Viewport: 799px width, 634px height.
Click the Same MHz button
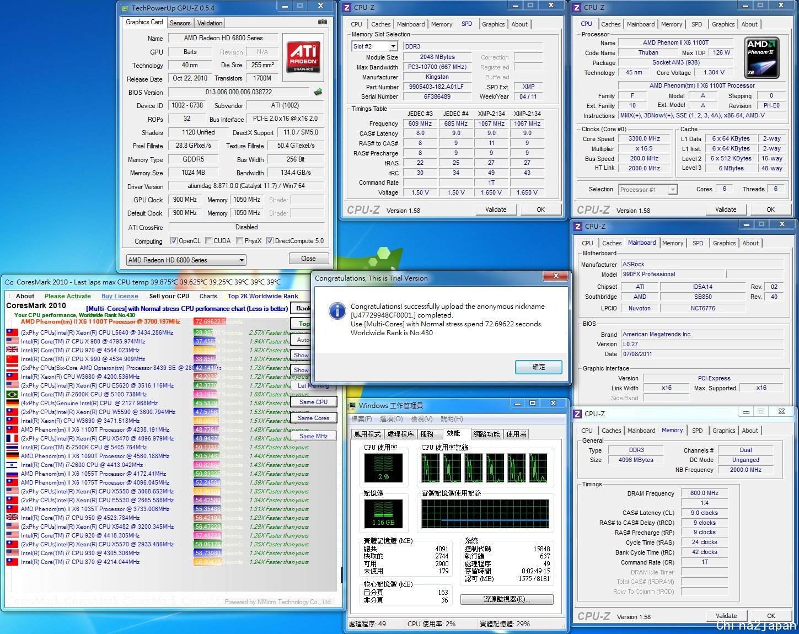click(x=313, y=436)
